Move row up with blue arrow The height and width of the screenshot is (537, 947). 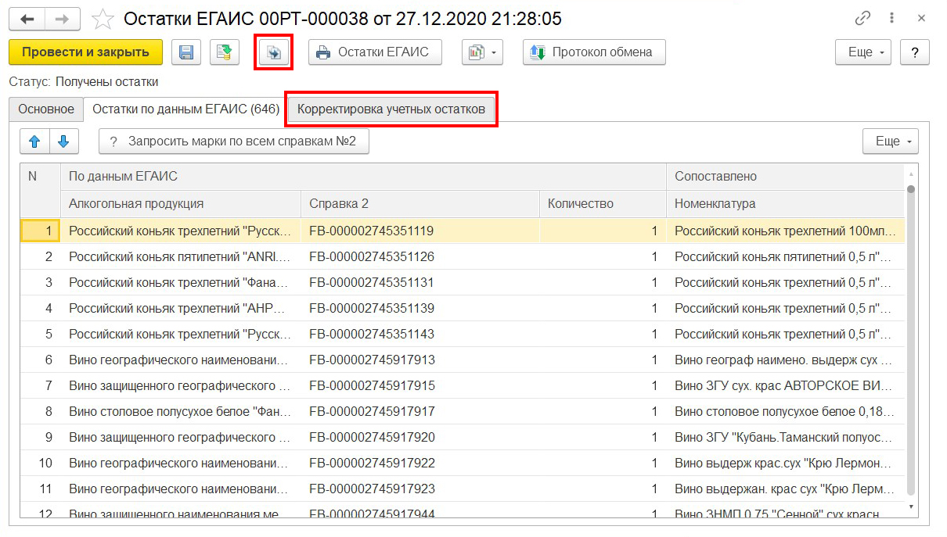[x=34, y=141]
